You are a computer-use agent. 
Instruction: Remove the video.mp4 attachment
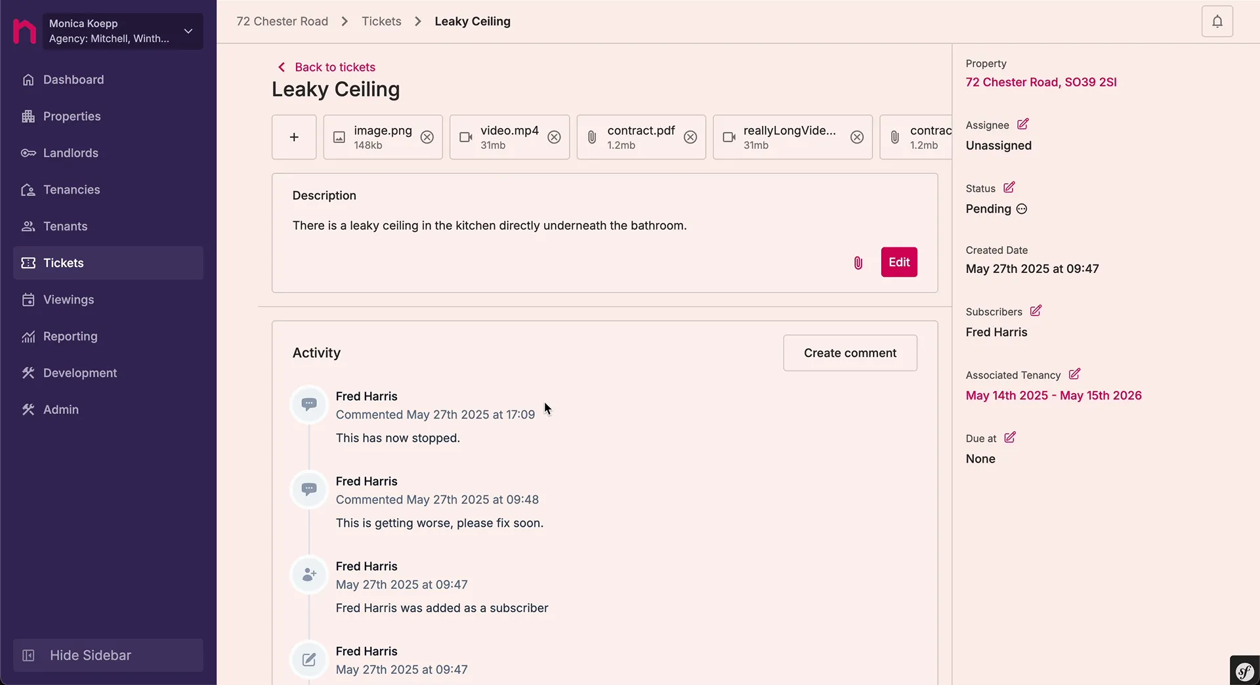pos(554,137)
